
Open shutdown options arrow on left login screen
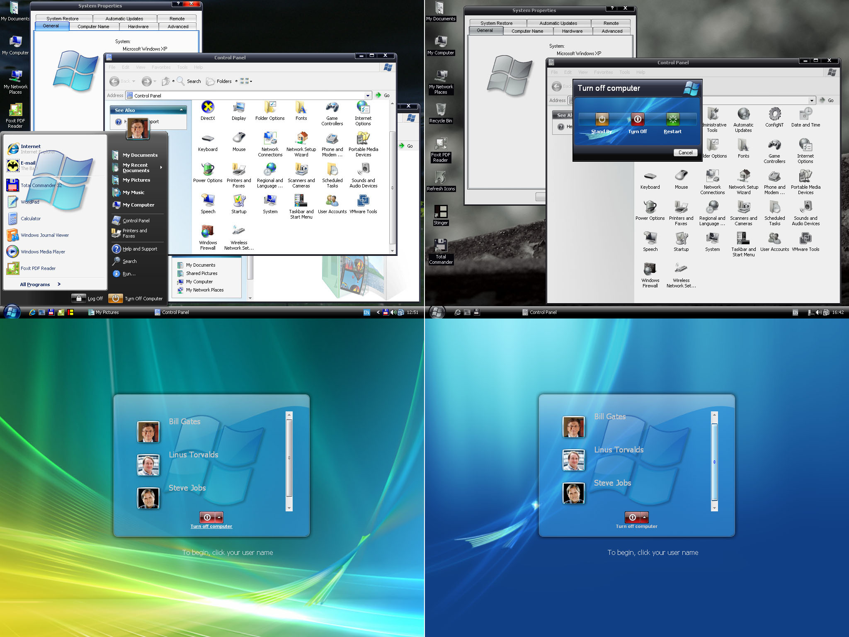[219, 517]
